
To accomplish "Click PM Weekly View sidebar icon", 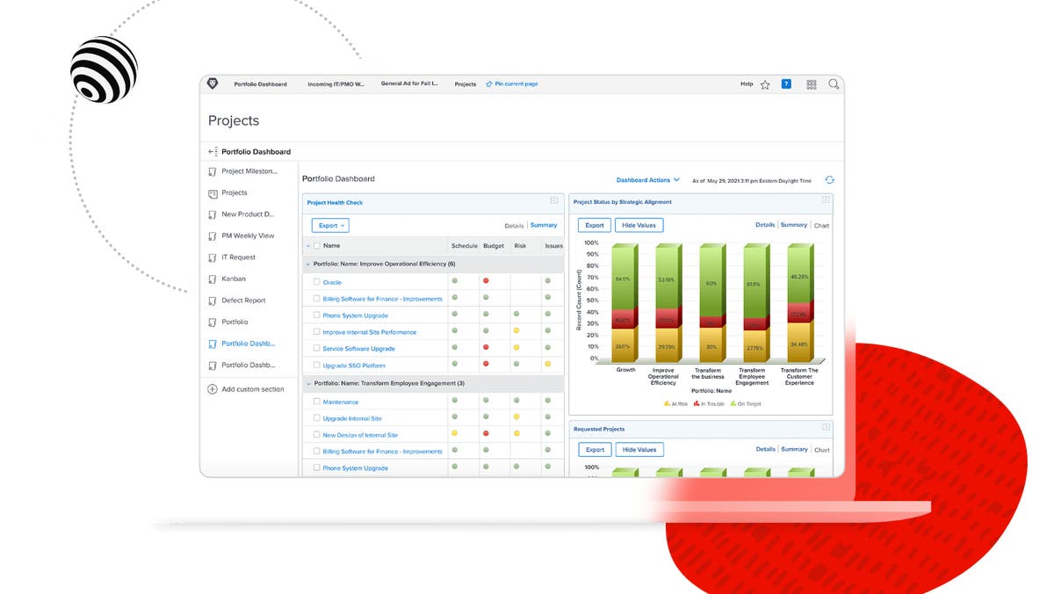I will (x=213, y=236).
